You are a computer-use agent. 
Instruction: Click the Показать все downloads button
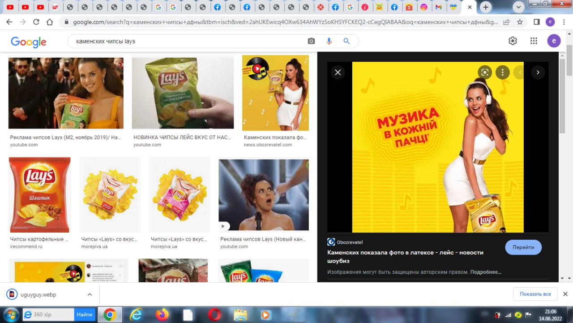coord(535,294)
